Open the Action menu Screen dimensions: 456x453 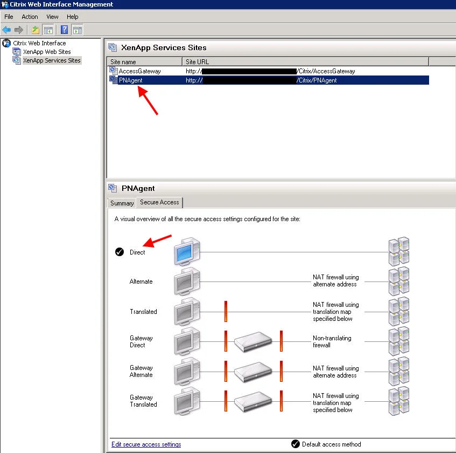[30, 17]
